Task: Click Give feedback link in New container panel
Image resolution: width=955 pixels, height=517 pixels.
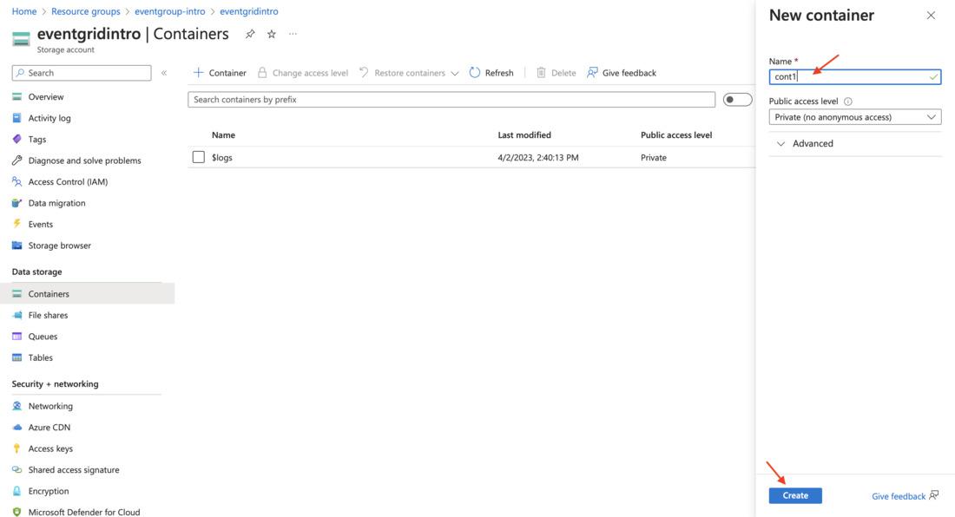Action: (905, 496)
